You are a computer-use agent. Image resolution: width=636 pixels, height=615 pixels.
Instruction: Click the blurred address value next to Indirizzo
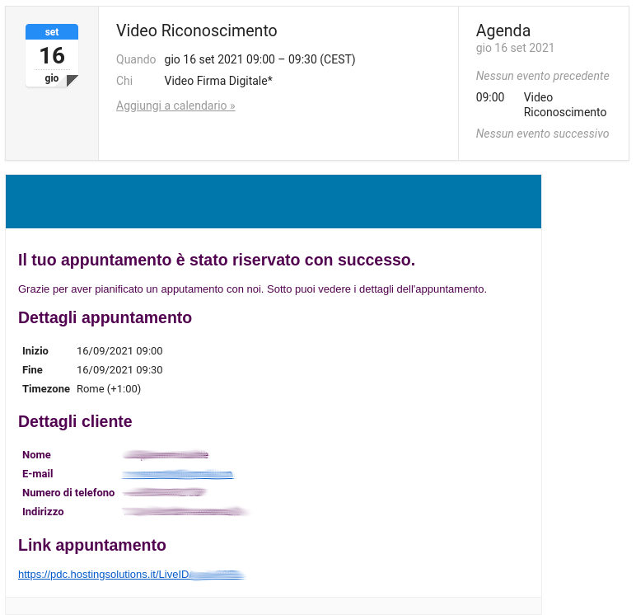coord(185,511)
